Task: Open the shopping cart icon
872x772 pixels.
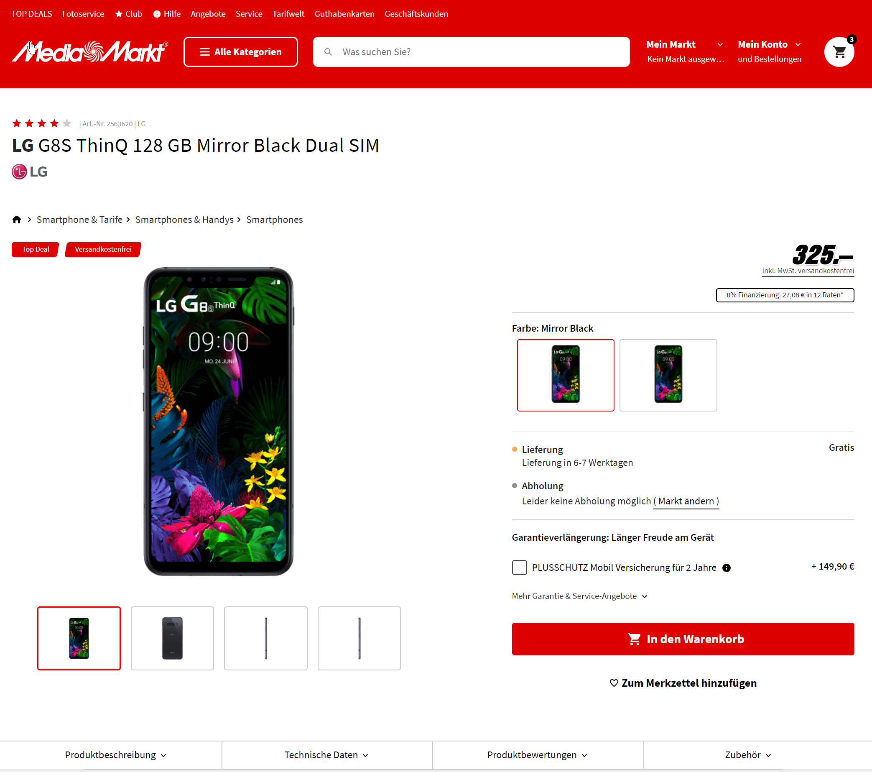Action: coord(839,52)
